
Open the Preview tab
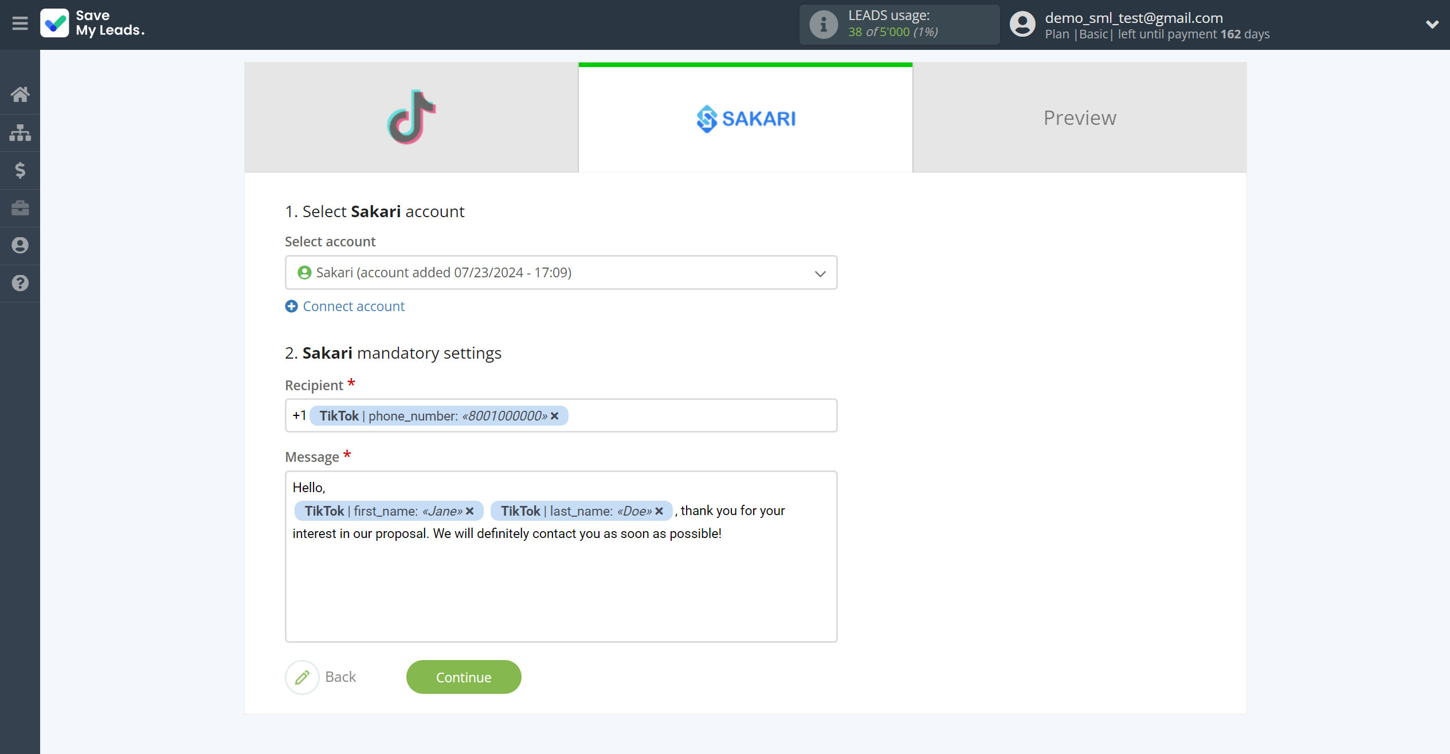[1080, 117]
